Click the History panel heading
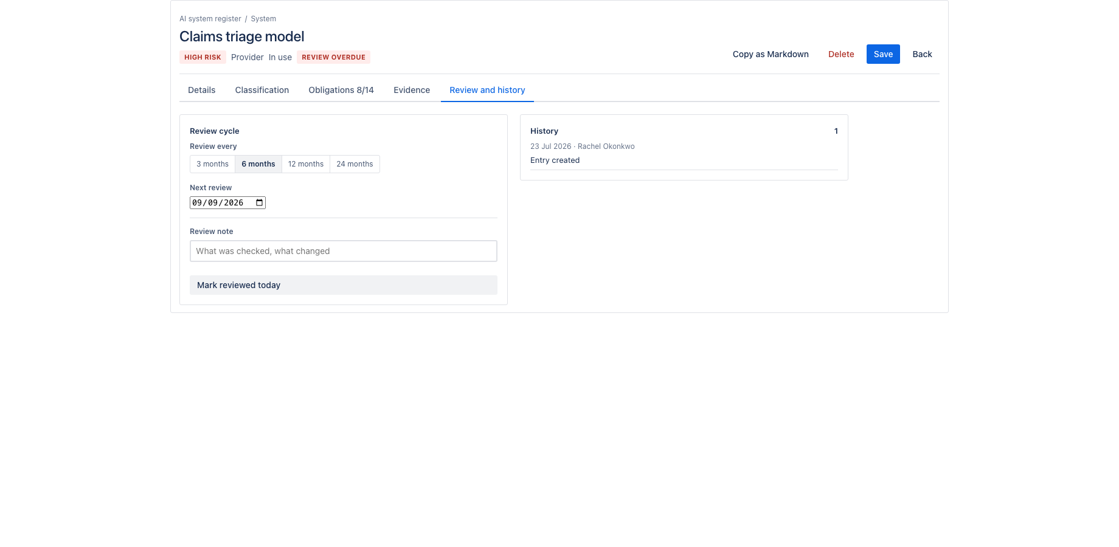 click(x=544, y=131)
